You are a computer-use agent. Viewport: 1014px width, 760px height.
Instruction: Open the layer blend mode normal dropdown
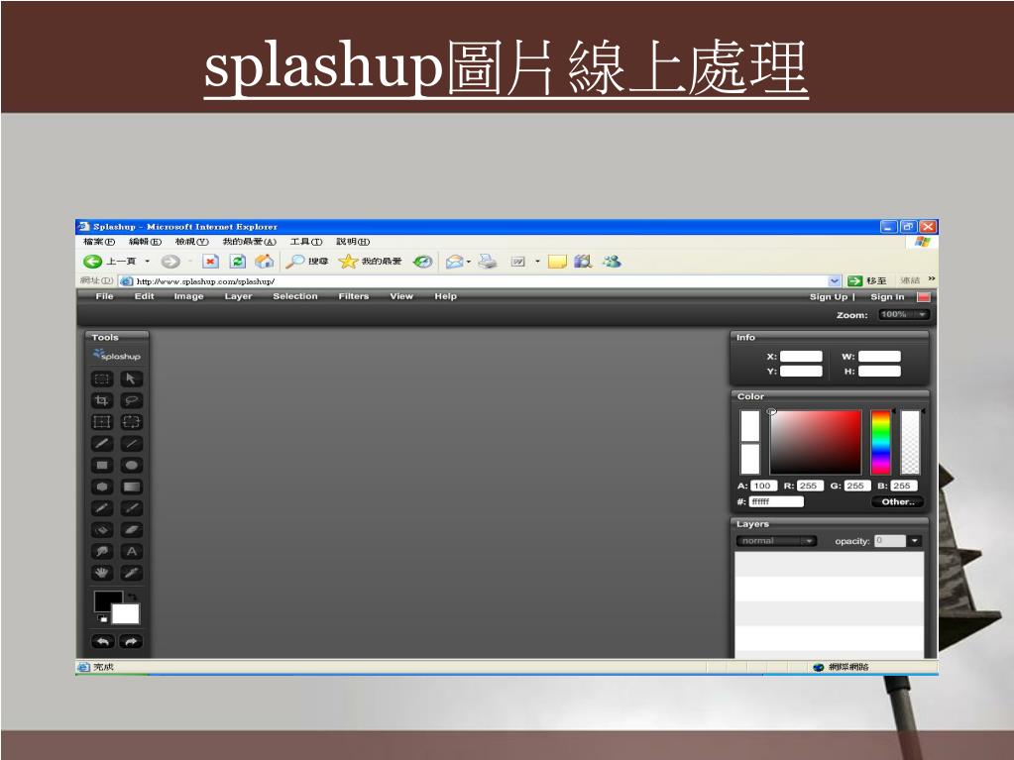point(777,541)
